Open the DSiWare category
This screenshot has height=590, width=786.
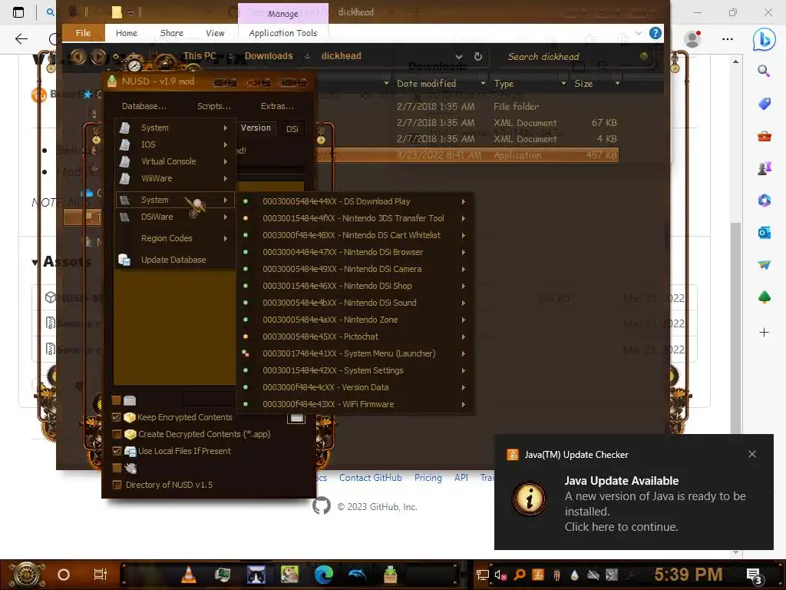(x=174, y=217)
